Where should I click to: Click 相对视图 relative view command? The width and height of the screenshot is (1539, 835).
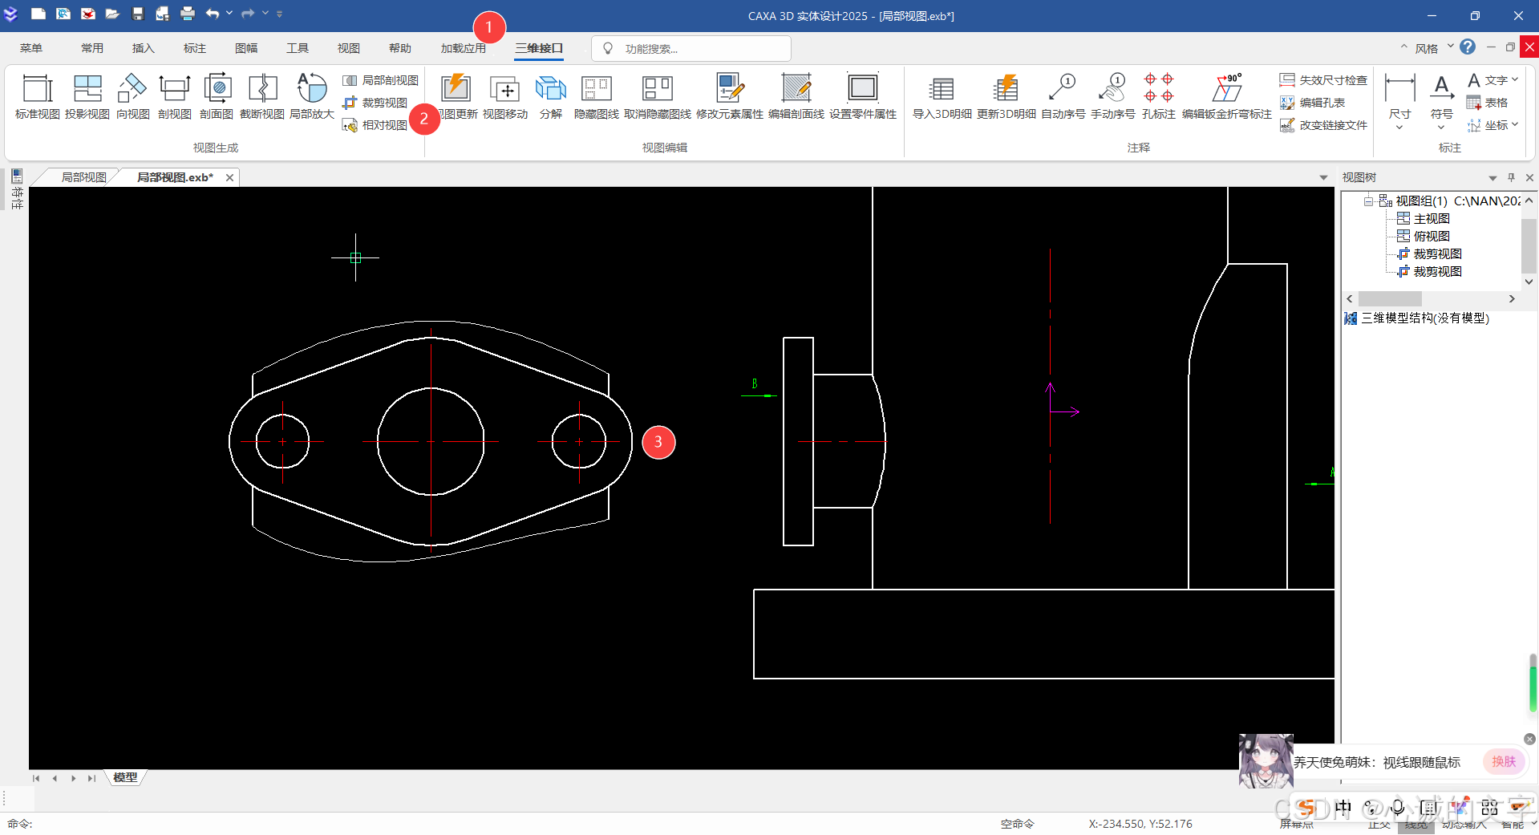click(x=375, y=125)
